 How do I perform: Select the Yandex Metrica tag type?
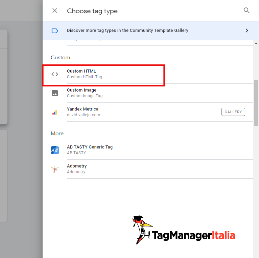point(148,112)
